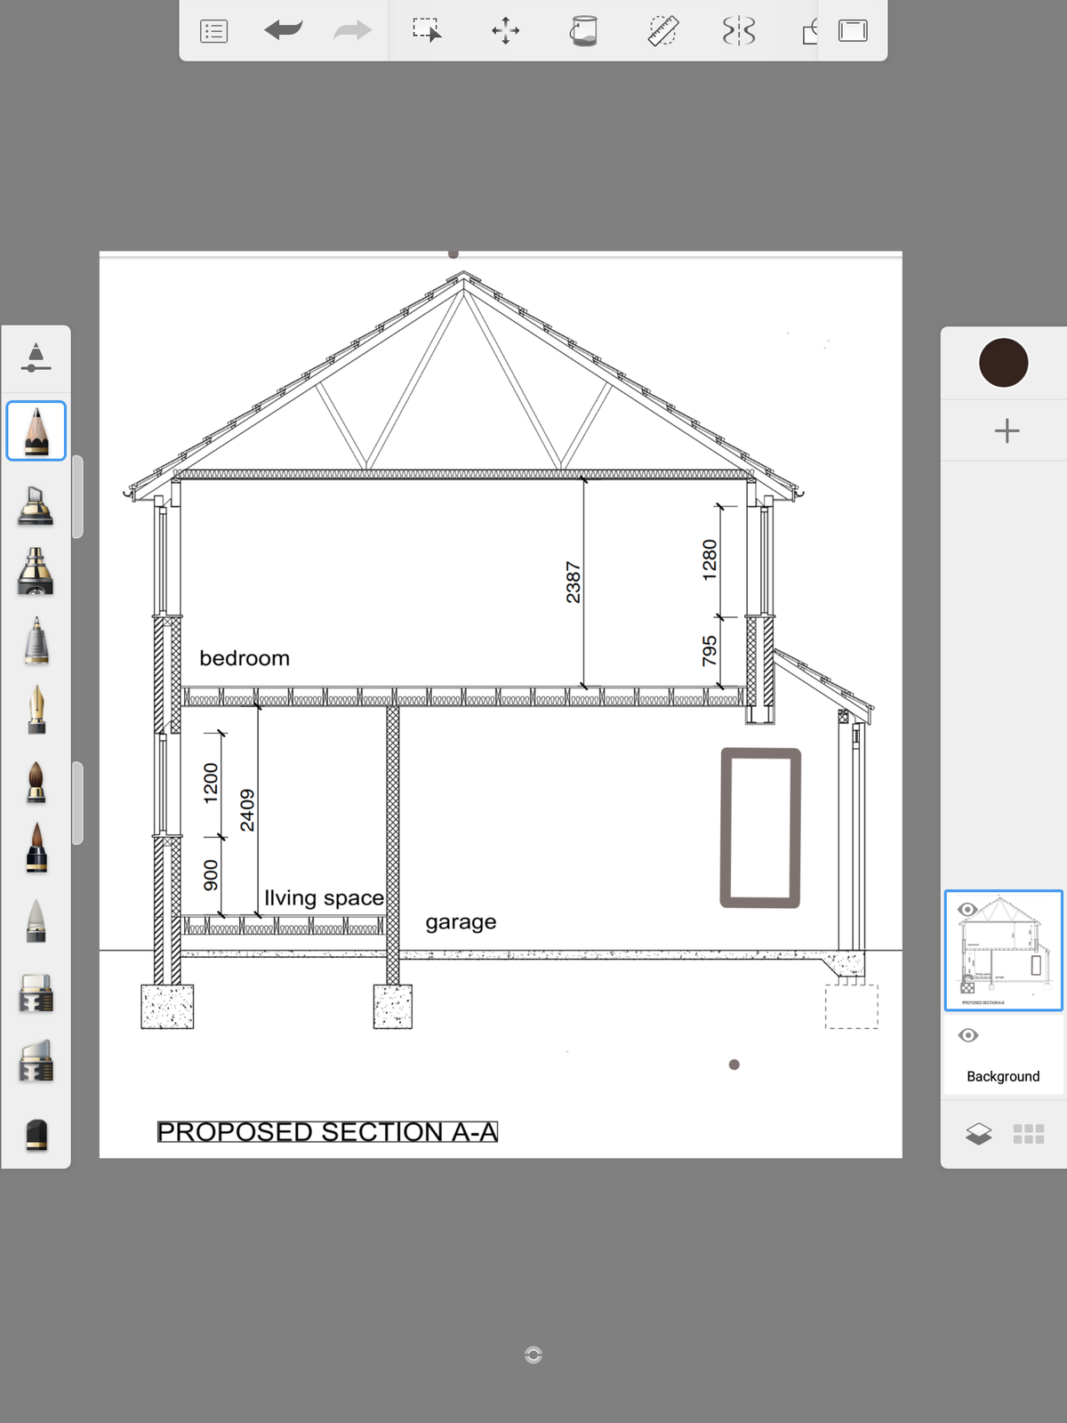
Task: Add a new layer with plus button
Action: click(x=1007, y=431)
